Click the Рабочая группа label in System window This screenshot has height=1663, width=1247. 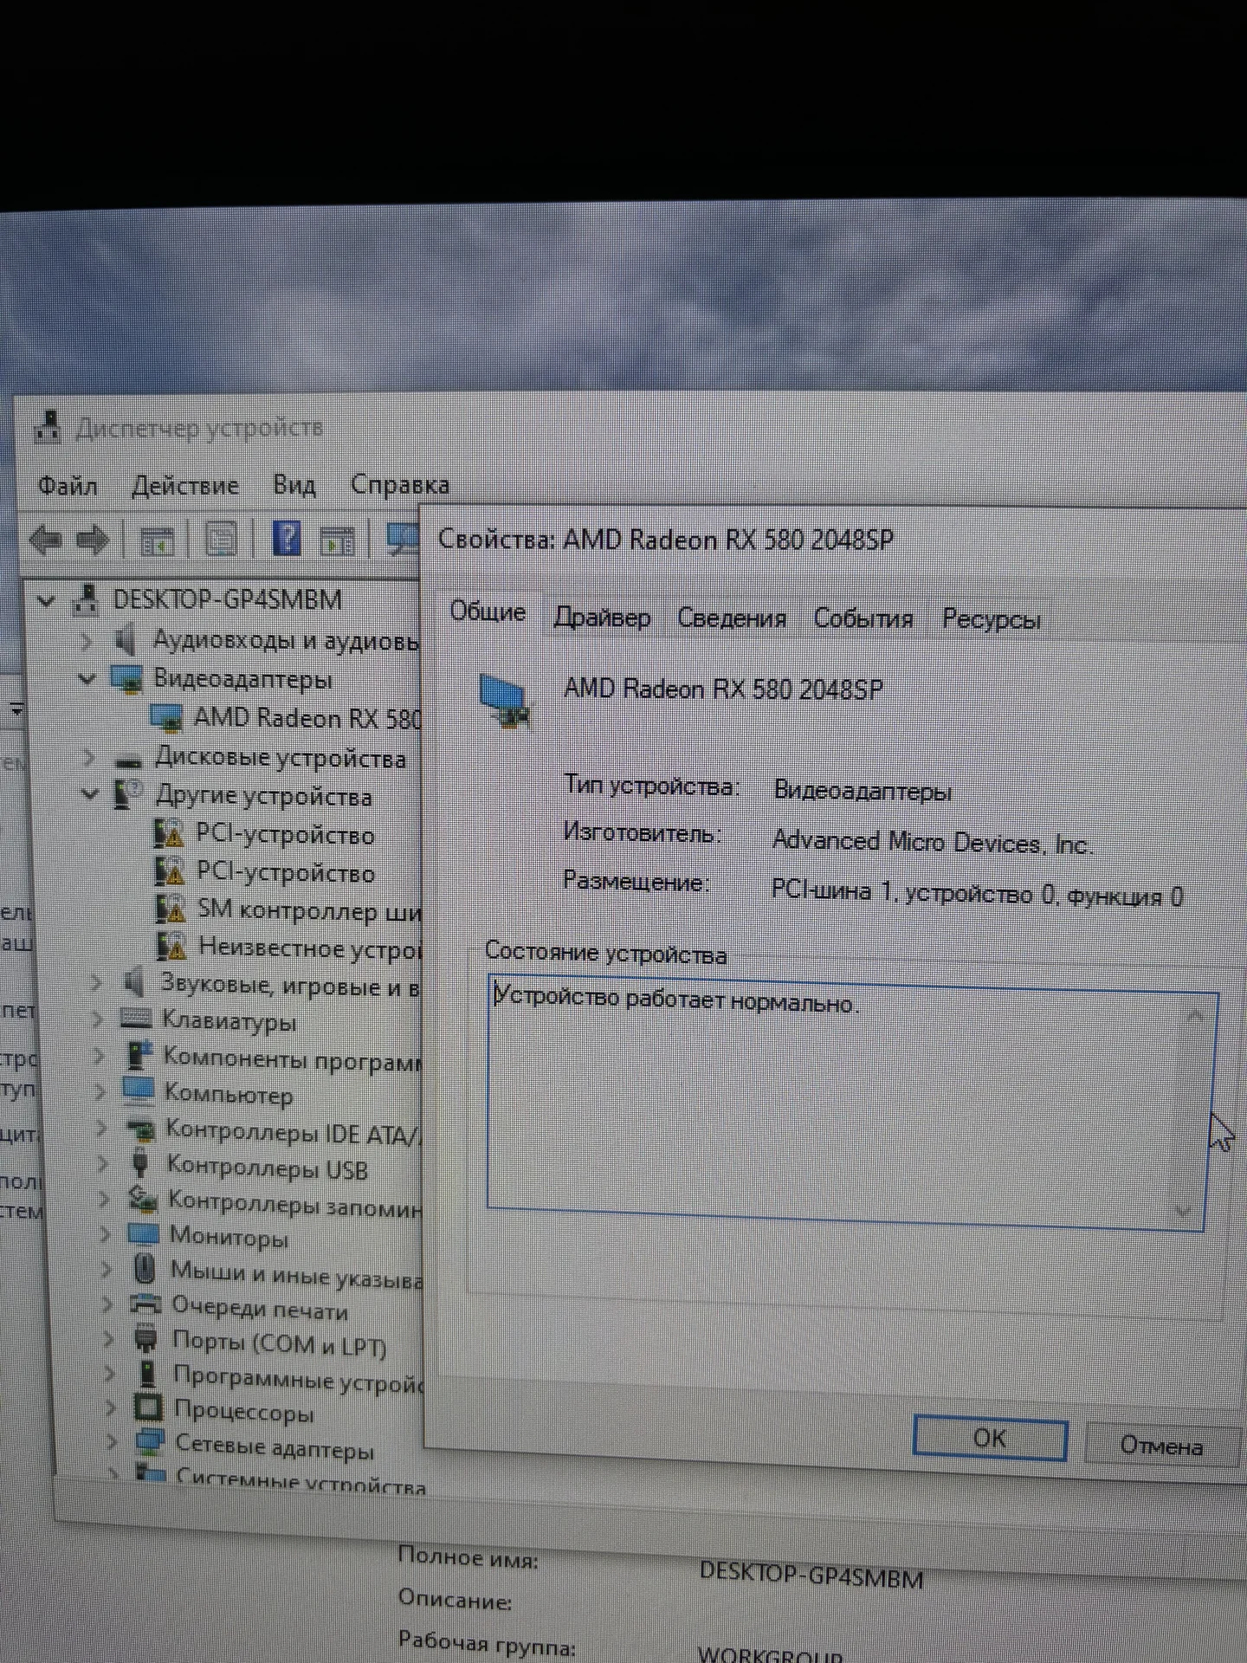pyautogui.click(x=487, y=1643)
